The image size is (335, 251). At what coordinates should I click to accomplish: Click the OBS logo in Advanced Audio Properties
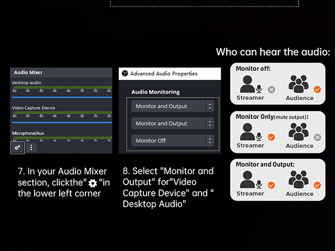click(x=125, y=74)
